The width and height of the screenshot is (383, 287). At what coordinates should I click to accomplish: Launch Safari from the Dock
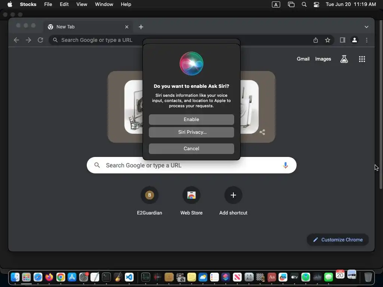(x=38, y=277)
